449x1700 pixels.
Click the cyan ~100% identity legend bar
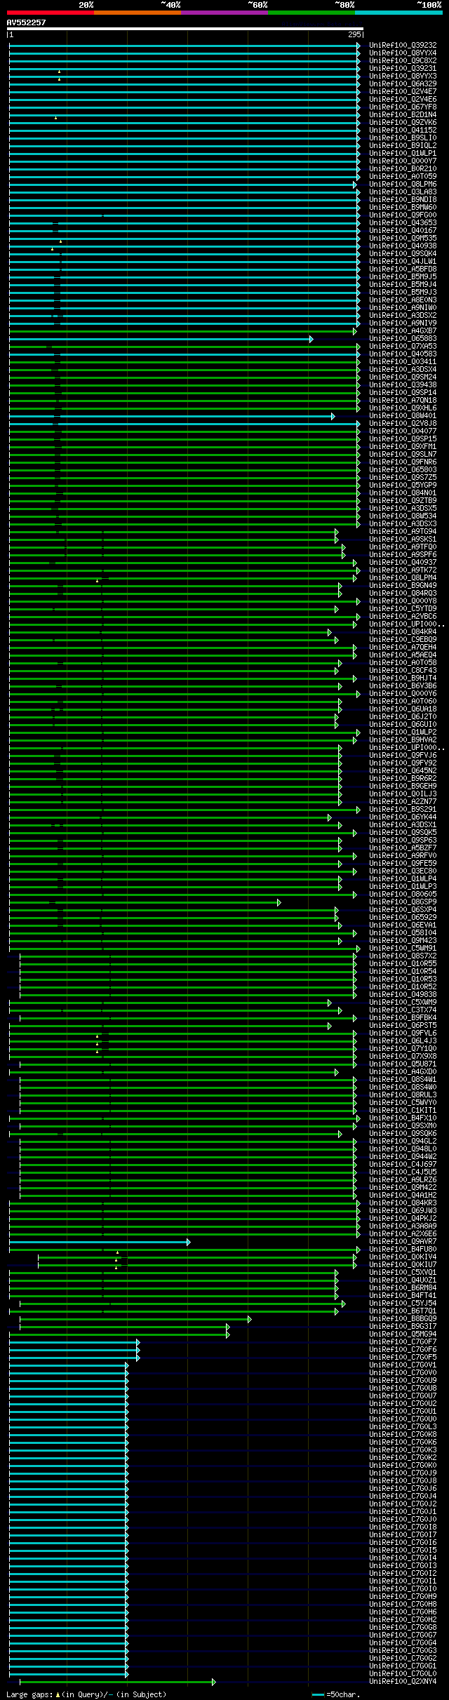click(x=398, y=13)
